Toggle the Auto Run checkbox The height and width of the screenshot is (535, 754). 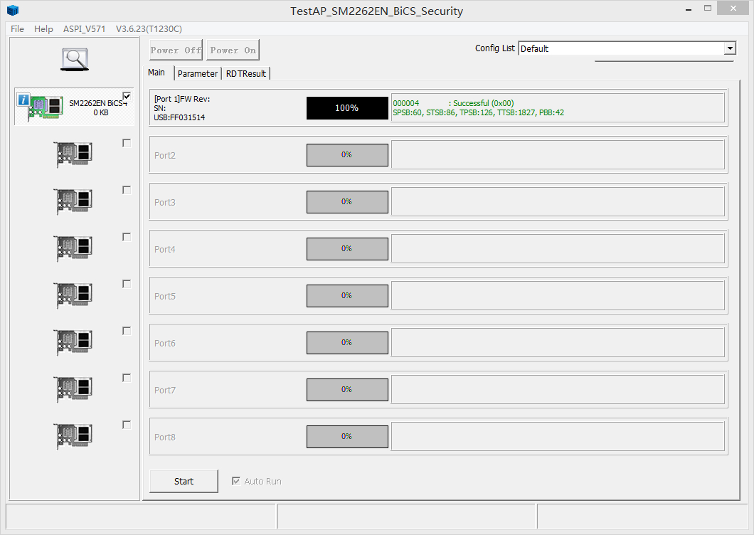[x=236, y=481]
